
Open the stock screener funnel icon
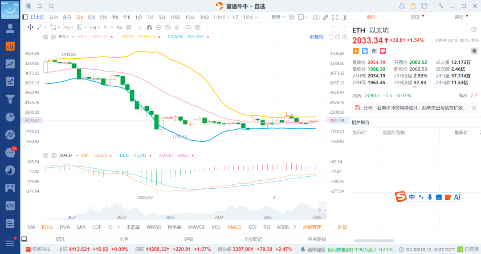[x=10, y=99]
